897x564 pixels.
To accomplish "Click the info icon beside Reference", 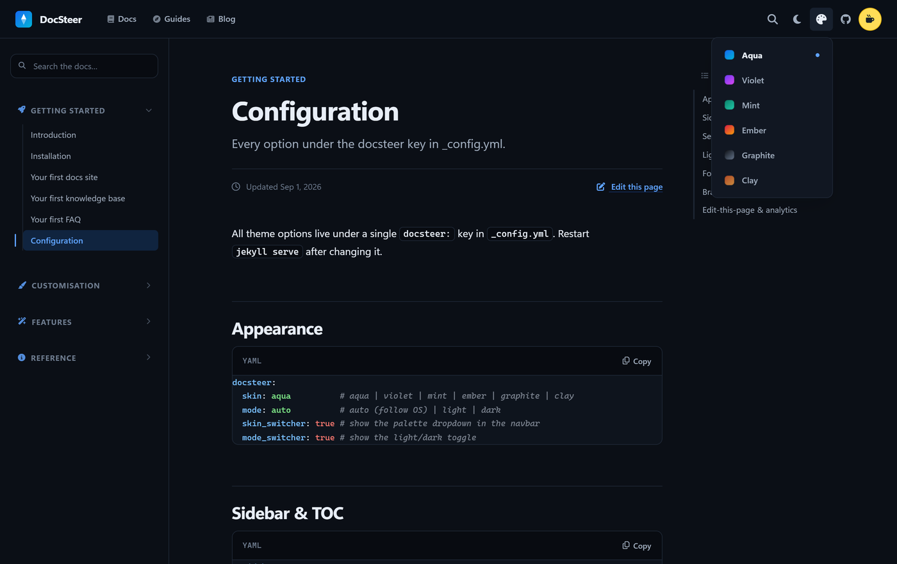I will (x=22, y=358).
